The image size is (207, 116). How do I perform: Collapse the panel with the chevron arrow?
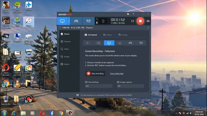(148, 28)
